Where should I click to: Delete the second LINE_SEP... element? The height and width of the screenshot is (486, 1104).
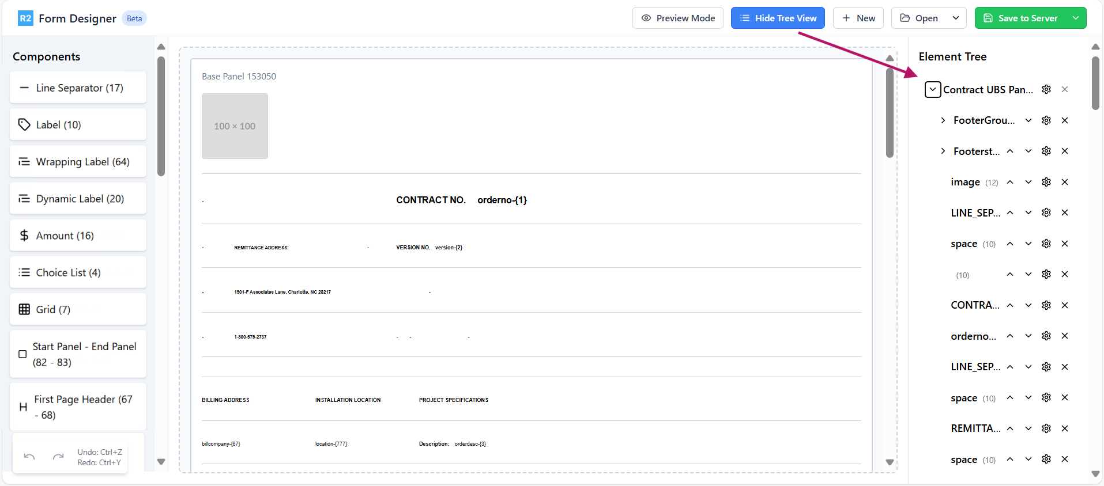1065,367
